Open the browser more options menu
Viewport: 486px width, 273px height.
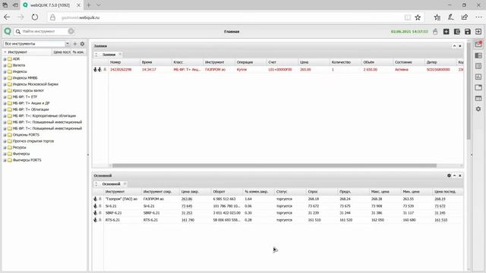[478, 17]
